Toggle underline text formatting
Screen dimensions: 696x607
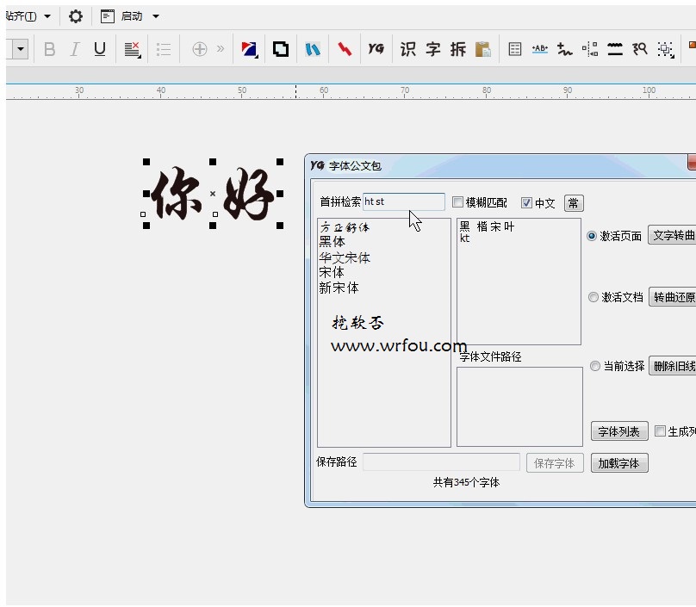[100, 49]
